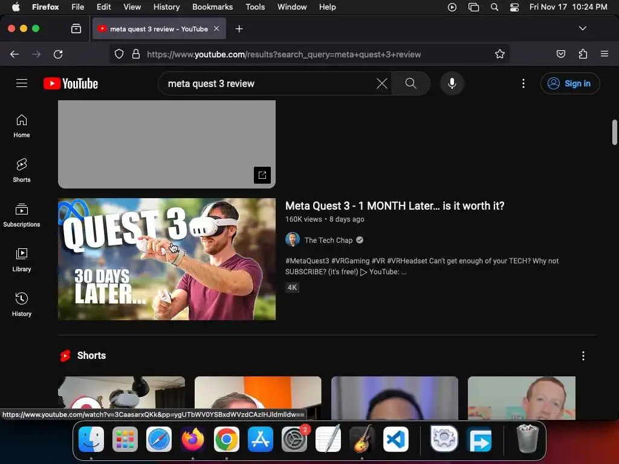Open The Tech Chap channel name
The width and height of the screenshot is (619, 464).
328,240
